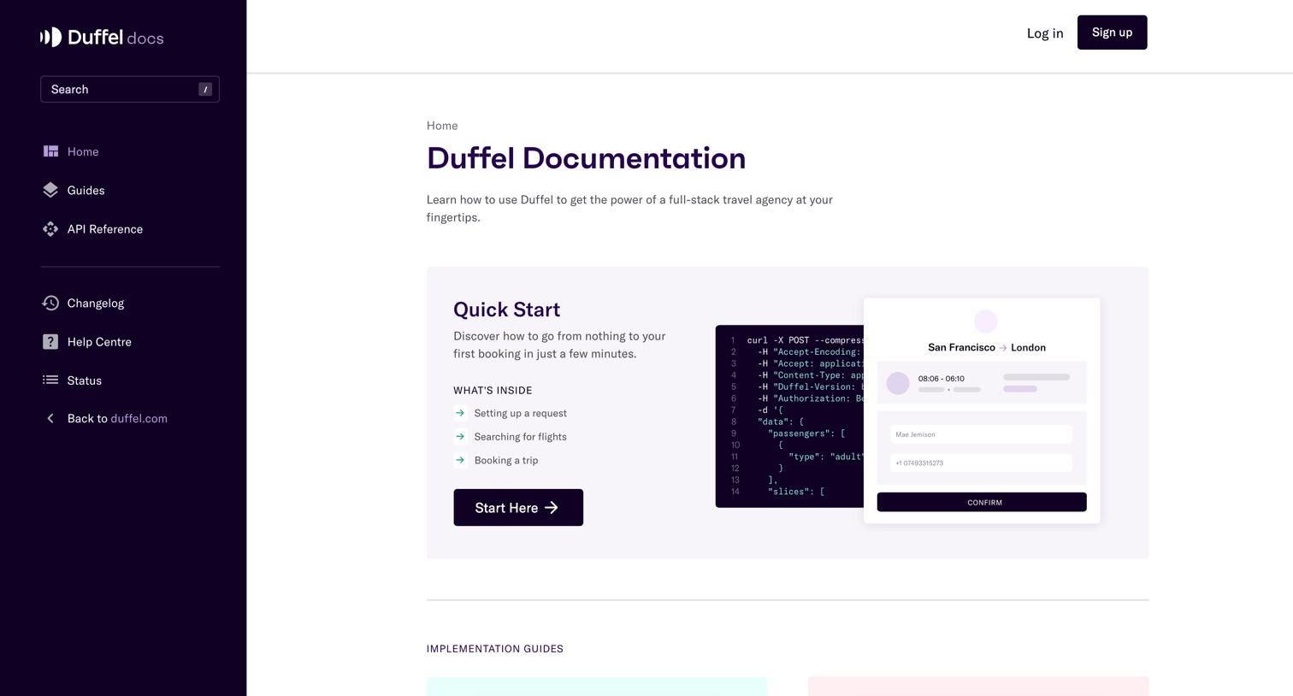
Task: Click the API Reference icon
Action: 50,229
